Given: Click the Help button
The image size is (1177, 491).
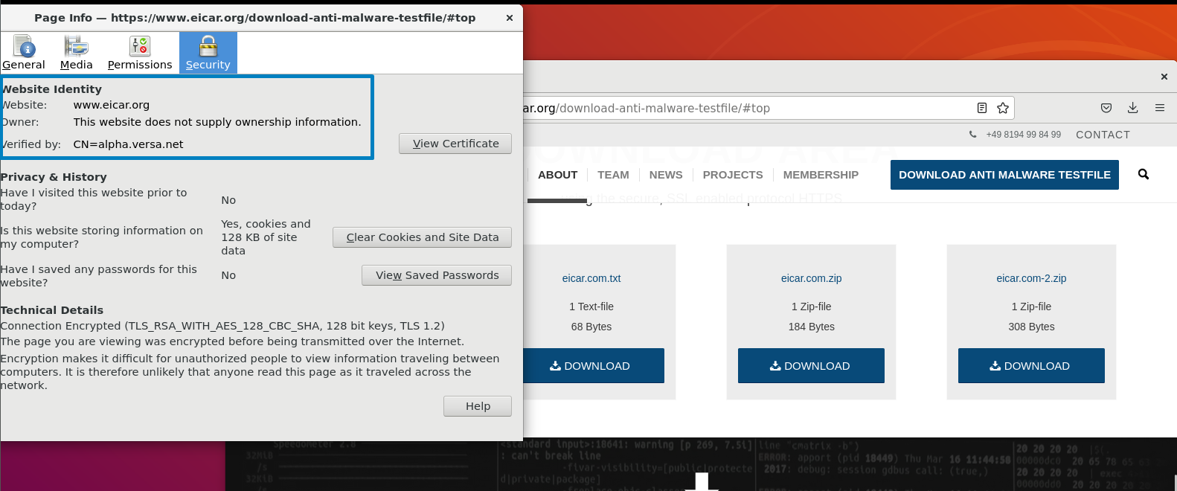Looking at the screenshot, I should [x=478, y=406].
